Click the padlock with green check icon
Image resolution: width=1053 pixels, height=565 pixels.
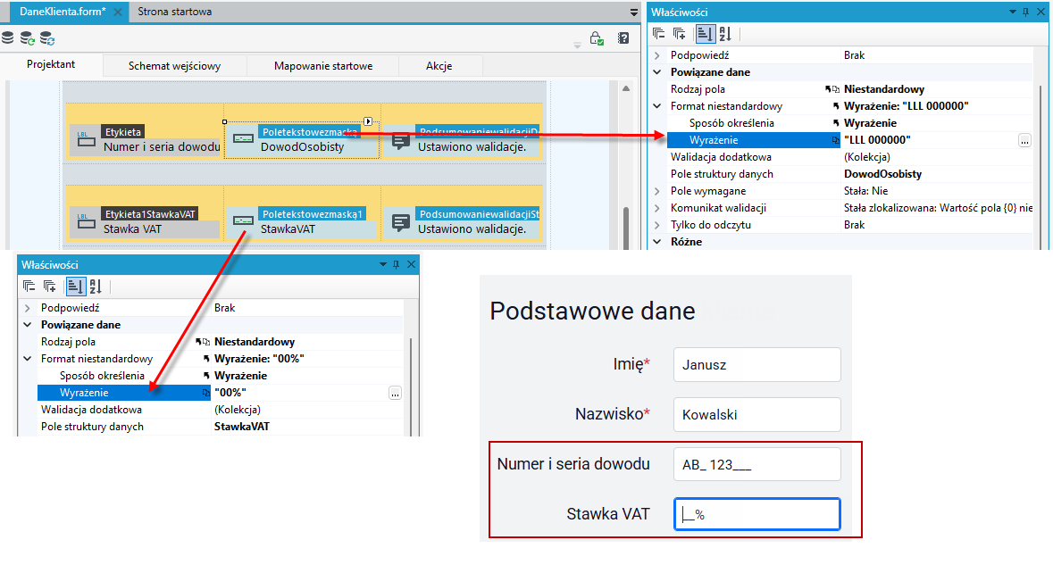tap(597, 38)
